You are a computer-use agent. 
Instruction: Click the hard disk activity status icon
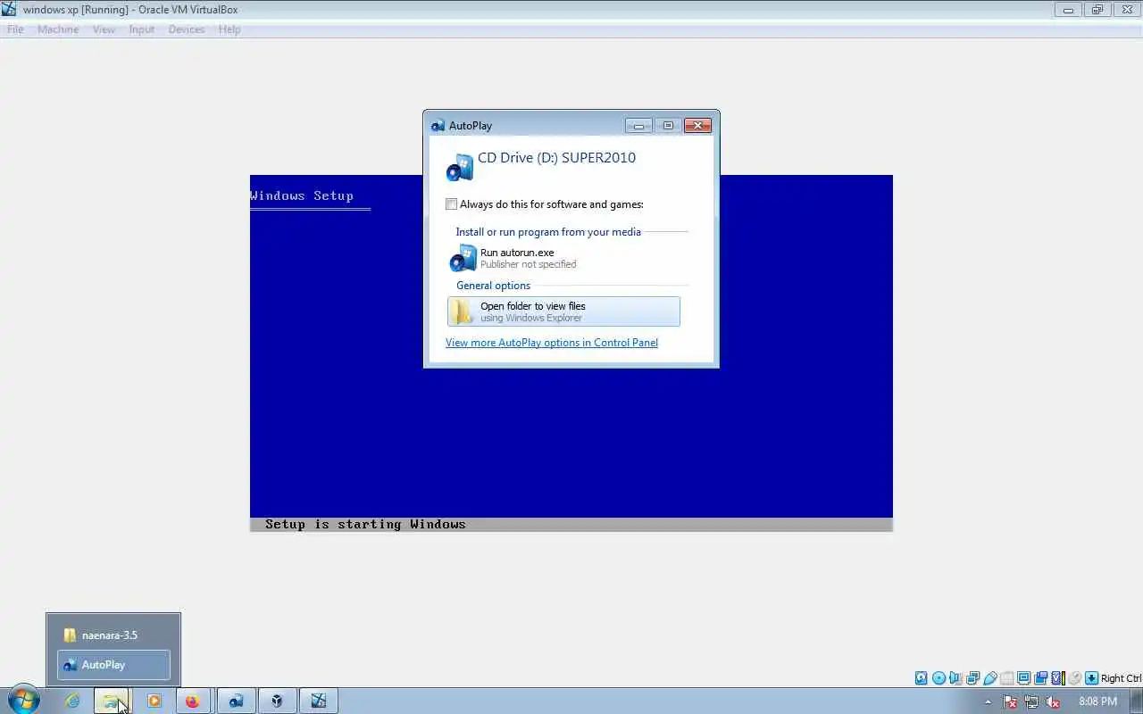pos(921,678)
